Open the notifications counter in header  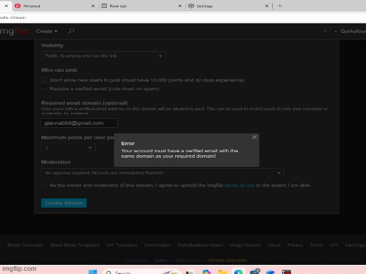325,31
